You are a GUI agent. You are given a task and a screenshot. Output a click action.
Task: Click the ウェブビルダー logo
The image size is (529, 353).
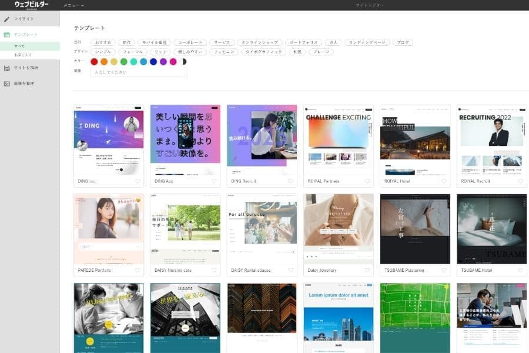pos(32,5)
